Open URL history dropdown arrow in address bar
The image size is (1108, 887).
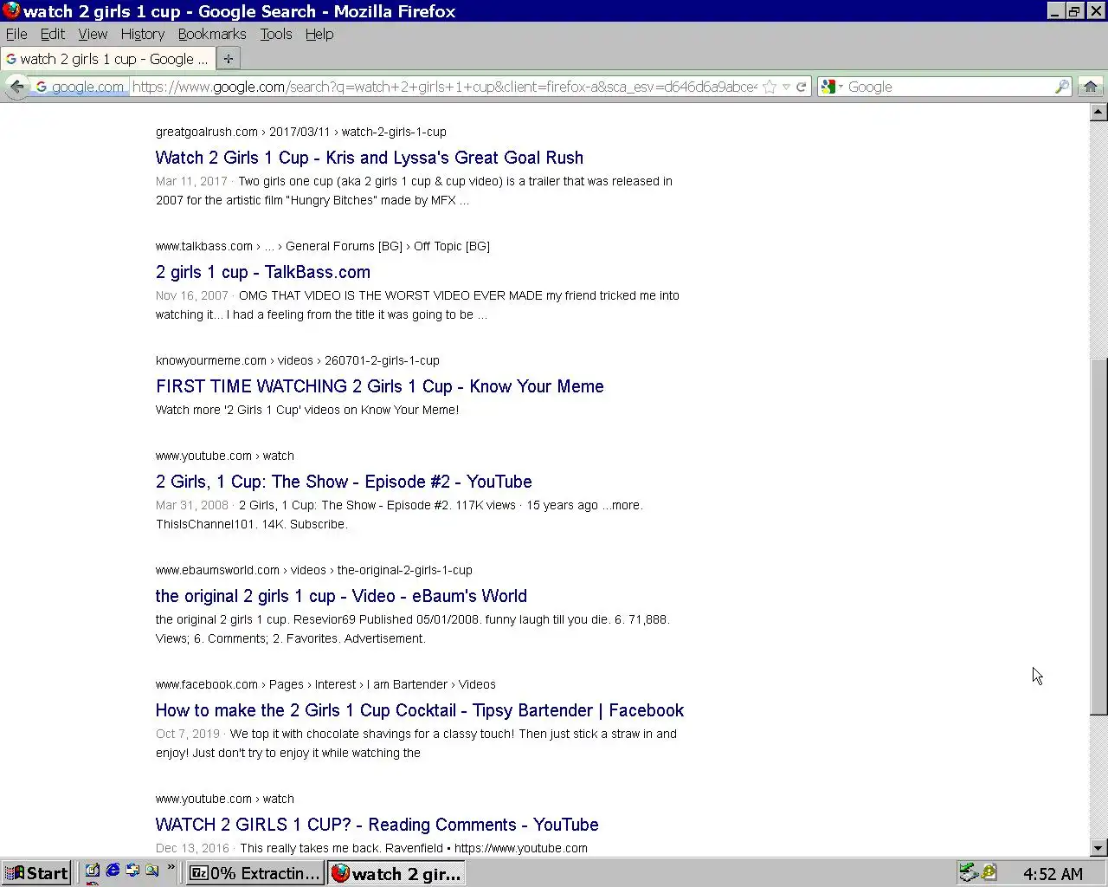pos(786,87)
